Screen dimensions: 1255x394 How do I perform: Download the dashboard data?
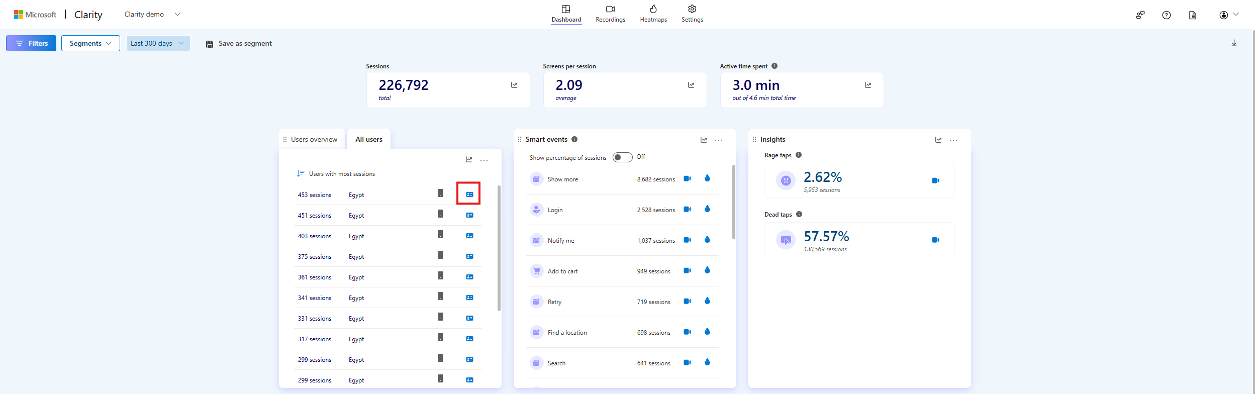point(1234,43)
